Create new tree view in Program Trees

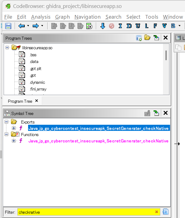pyautogui.click(x=139, y=38)
